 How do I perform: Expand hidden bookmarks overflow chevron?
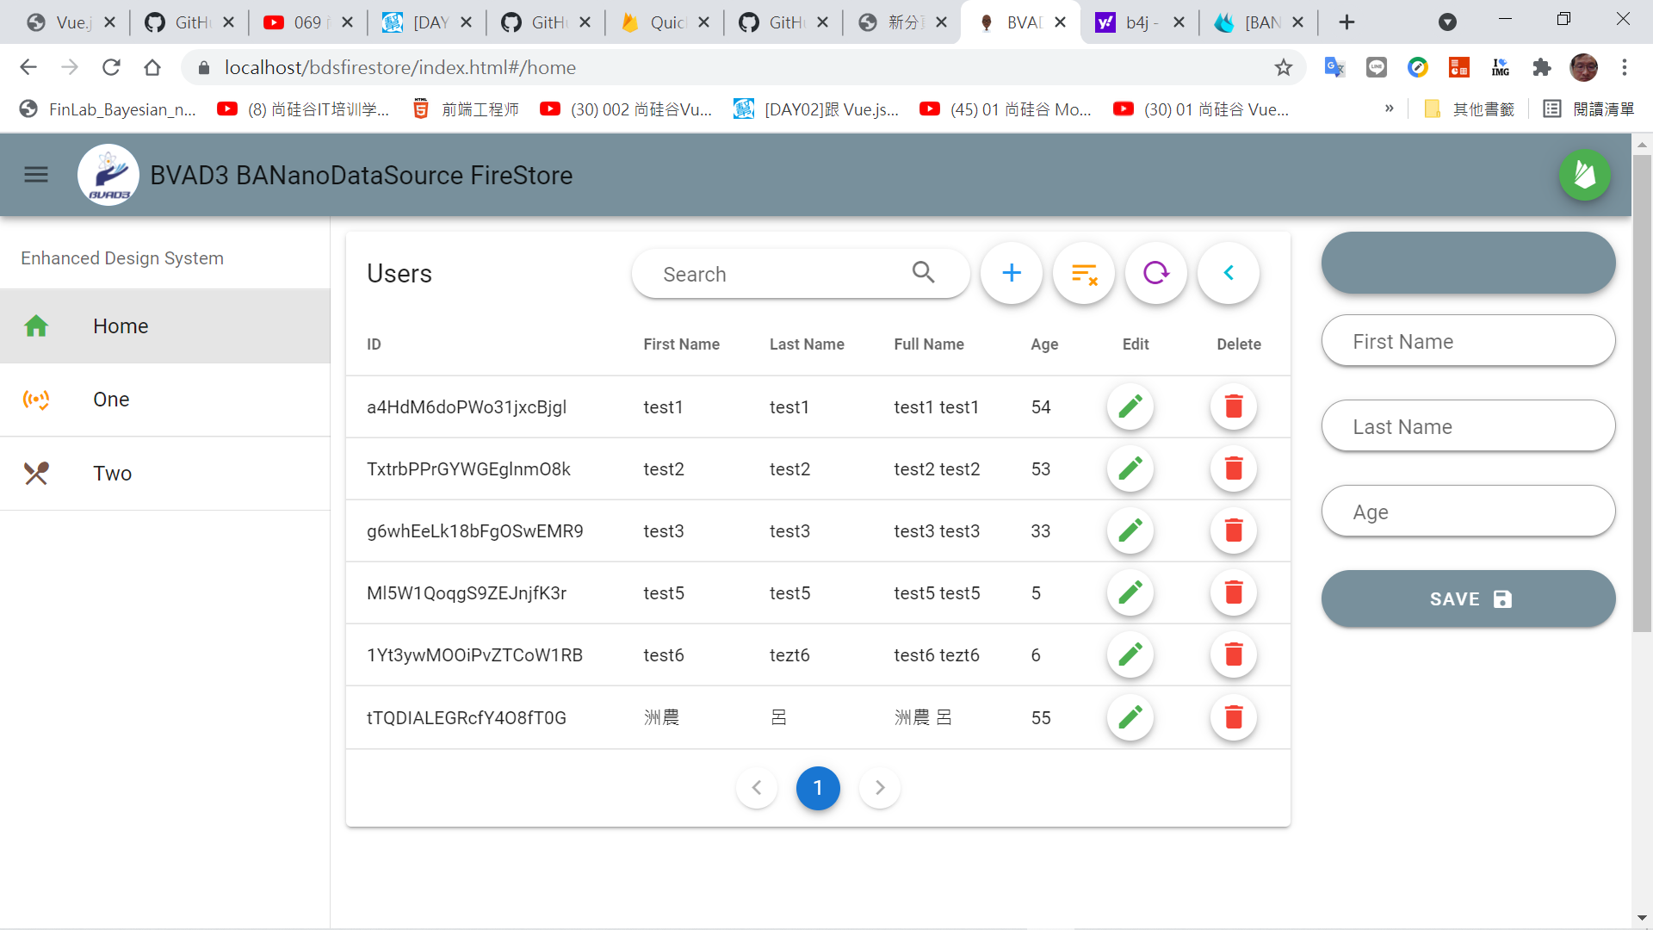[x=1389, y=108]
